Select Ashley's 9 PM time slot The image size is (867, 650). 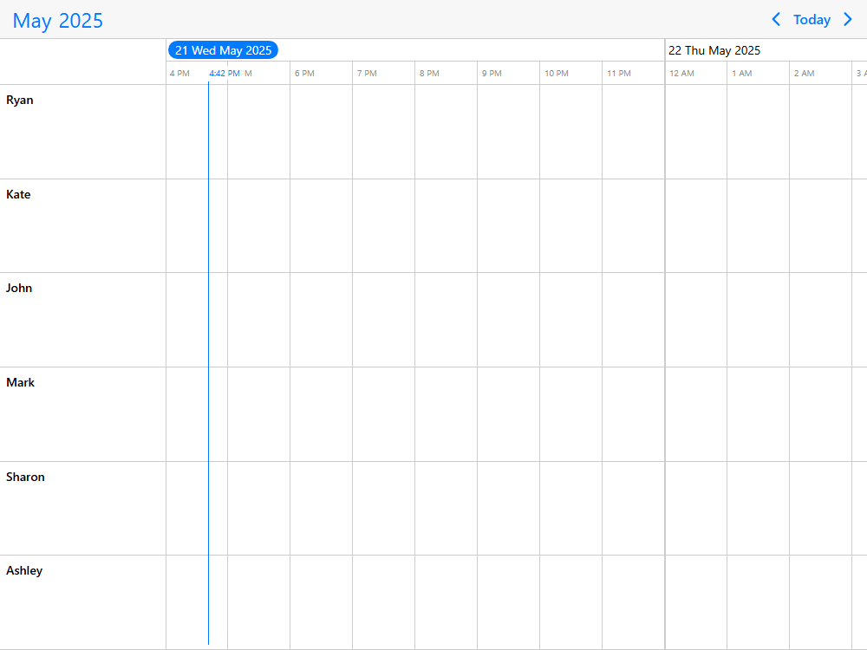click(509, 602)
